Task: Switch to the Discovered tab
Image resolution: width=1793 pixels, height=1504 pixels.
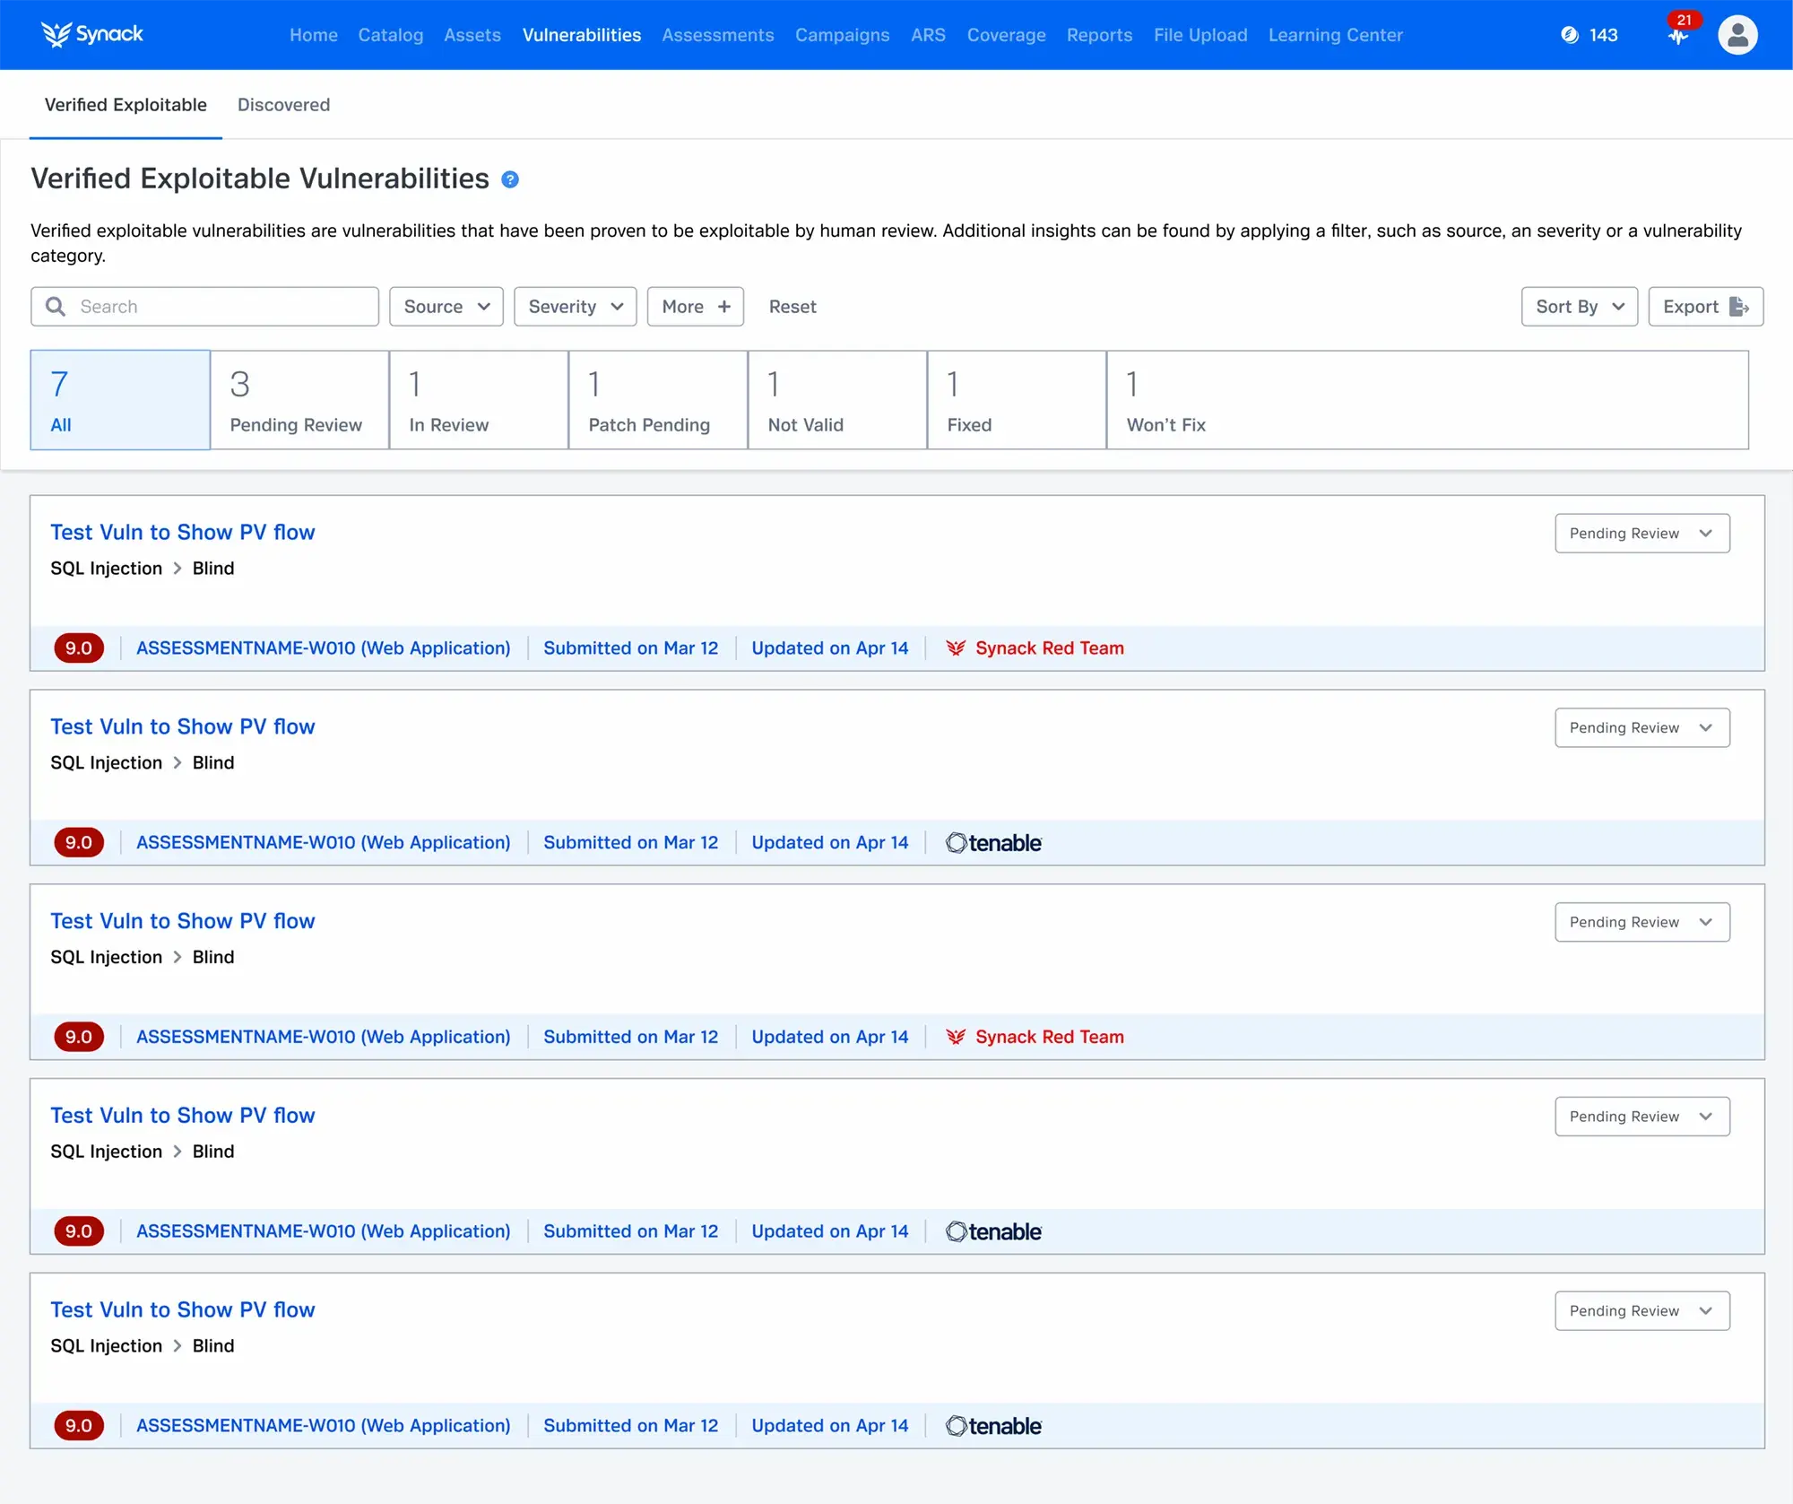Action: pos(283,105)
